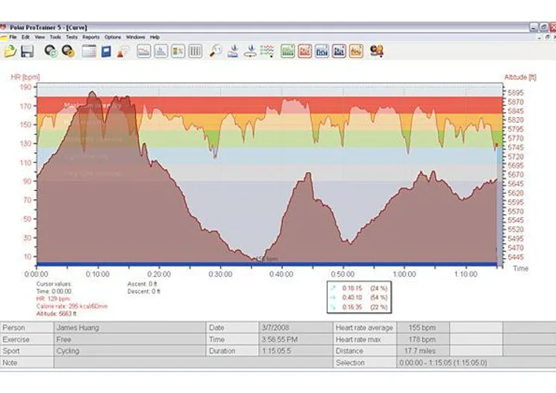
Task: Click the percent distribution toolbar icon
Action: [x=178, y=51]
